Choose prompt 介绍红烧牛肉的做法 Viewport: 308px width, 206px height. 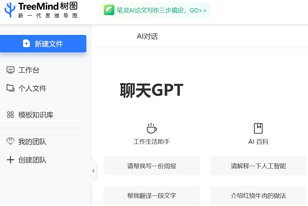tap(258, 196)
